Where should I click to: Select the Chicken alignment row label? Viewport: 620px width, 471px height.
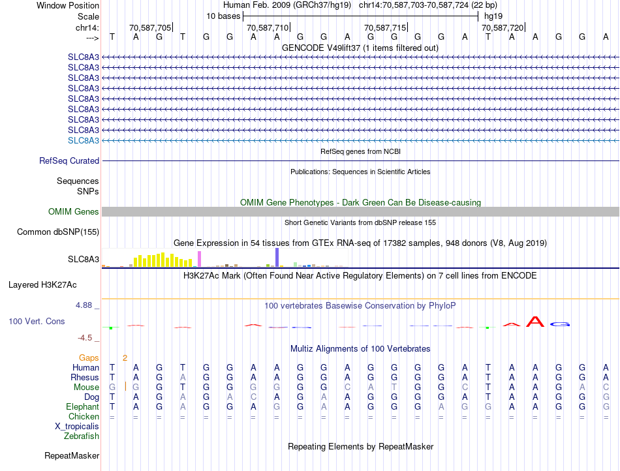[x=84, y=416]
